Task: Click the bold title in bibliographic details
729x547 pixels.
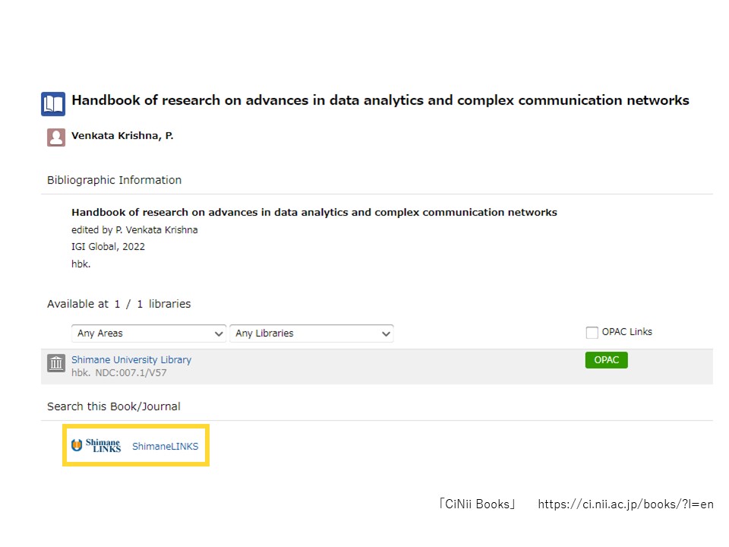Action: click(x=314, y=213)
